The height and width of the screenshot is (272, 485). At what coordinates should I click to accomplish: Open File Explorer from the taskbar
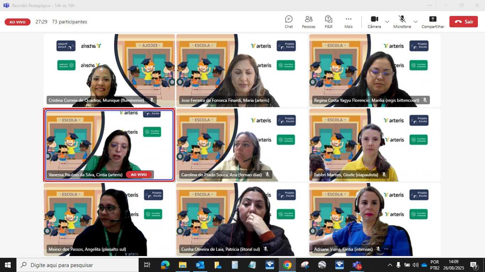point(183,265)
